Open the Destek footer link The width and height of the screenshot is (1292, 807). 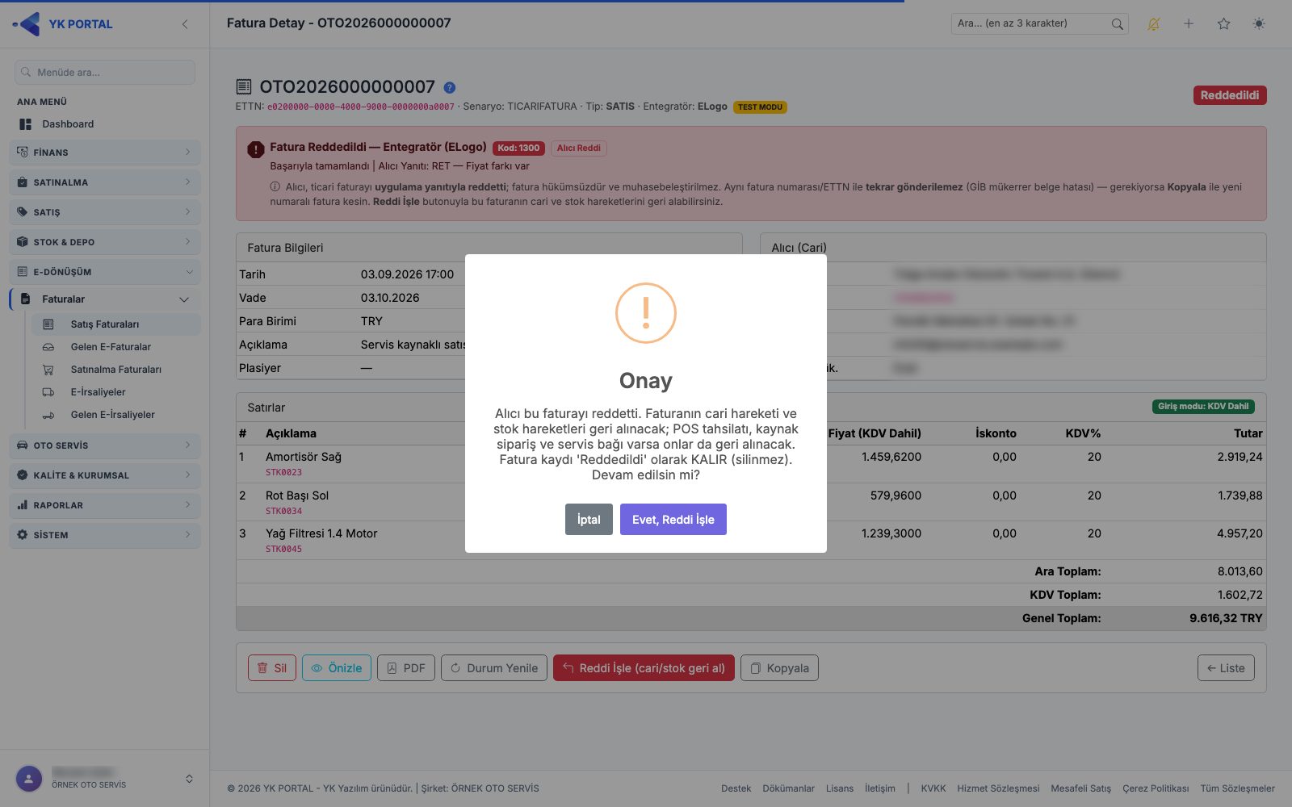[736, 788]
